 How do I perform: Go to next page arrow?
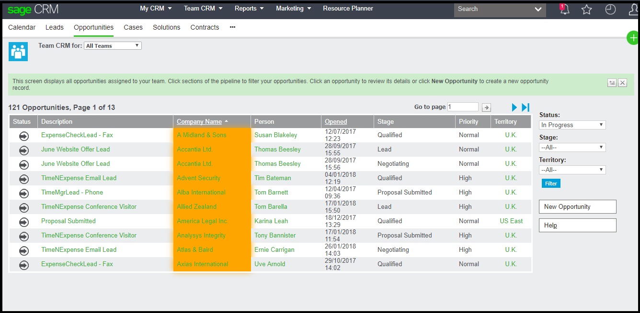point(514,108)
